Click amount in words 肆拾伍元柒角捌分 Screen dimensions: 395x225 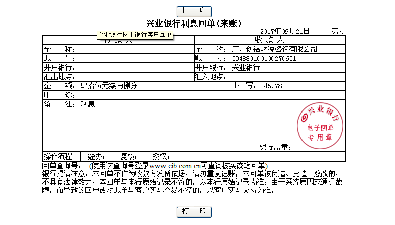[x=109, y=86]
